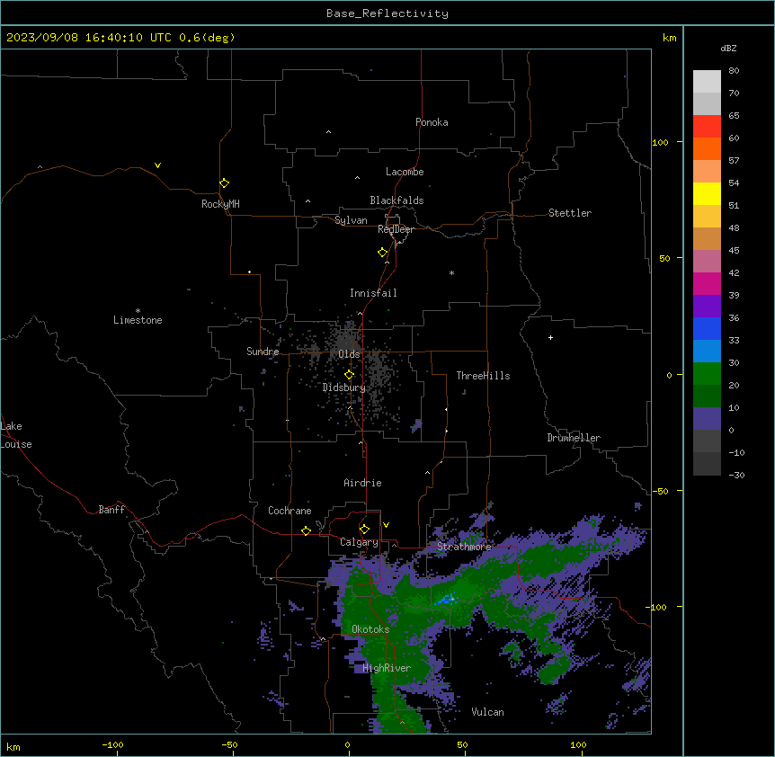Click the Lake Louise label
This screenshot has height=757, width=775.
coord(16,435)
